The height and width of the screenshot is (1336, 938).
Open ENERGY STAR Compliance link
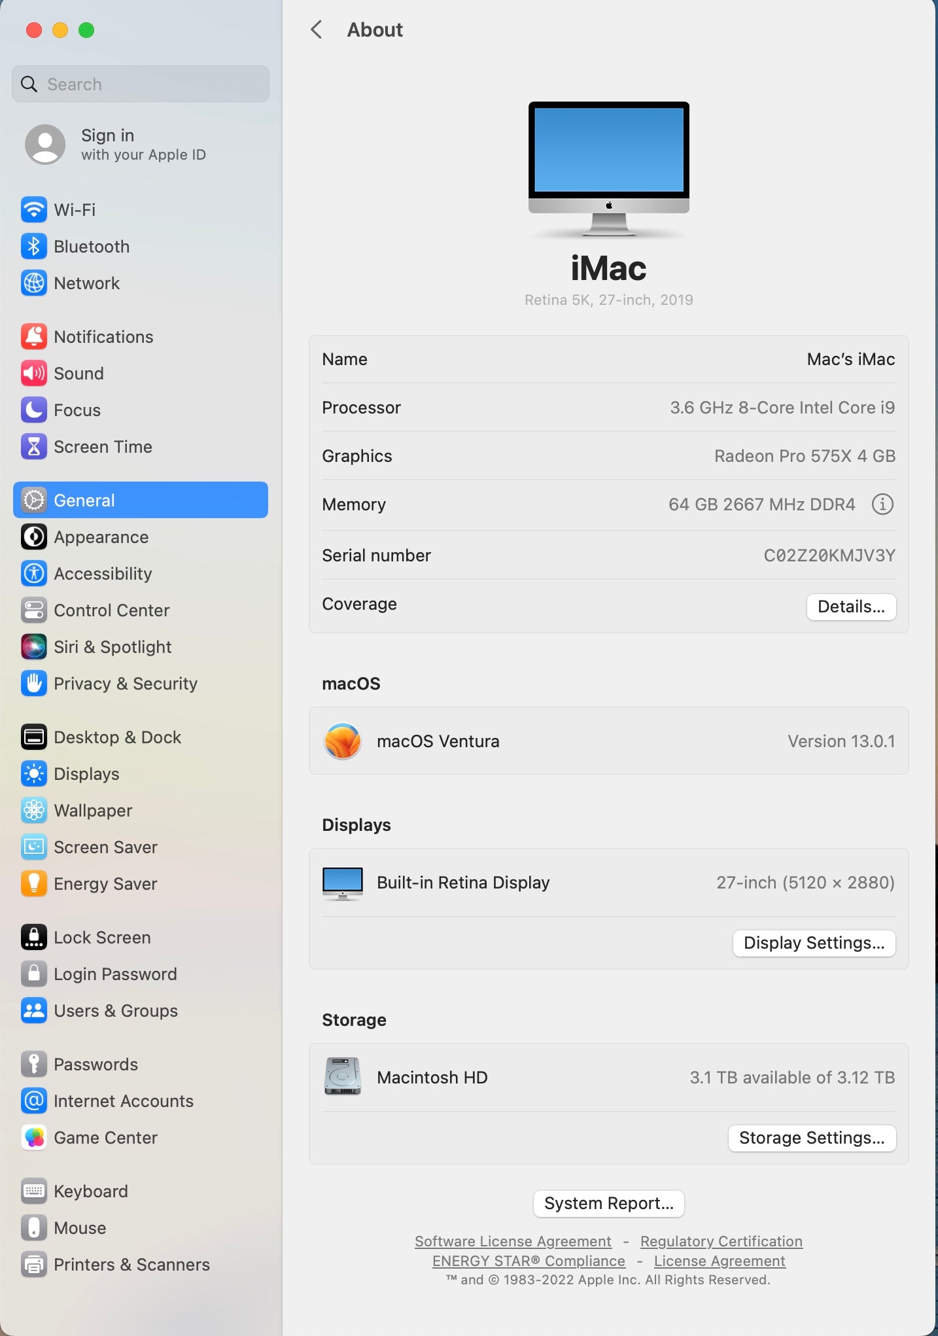tap(529, 1261)
